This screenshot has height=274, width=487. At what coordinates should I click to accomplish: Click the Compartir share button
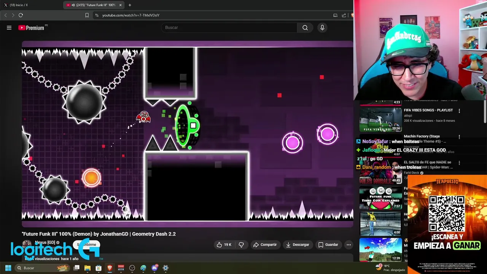(265, 245)
